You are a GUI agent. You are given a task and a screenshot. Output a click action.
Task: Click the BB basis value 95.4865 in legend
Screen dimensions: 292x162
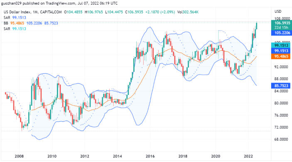[x=17, y=23]
